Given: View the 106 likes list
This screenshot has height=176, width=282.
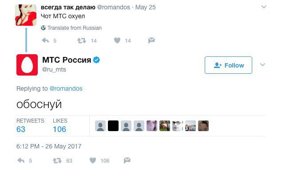Looking at the screenshot, I should click(x=60, y=125).
